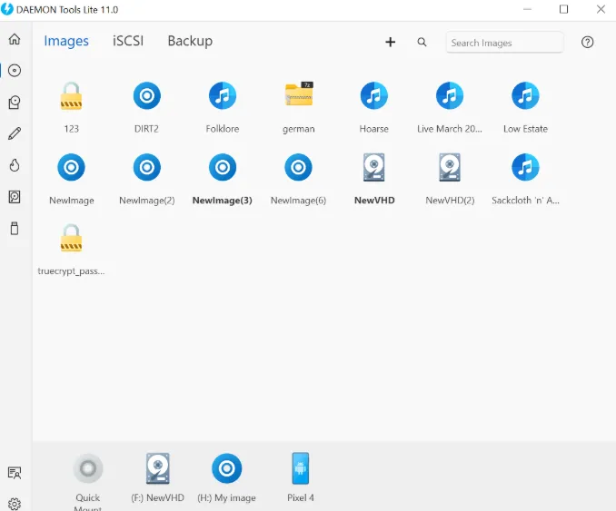Click the Search Images input field
The width and height of the screenshot is (616, 511).
point(504,43)
